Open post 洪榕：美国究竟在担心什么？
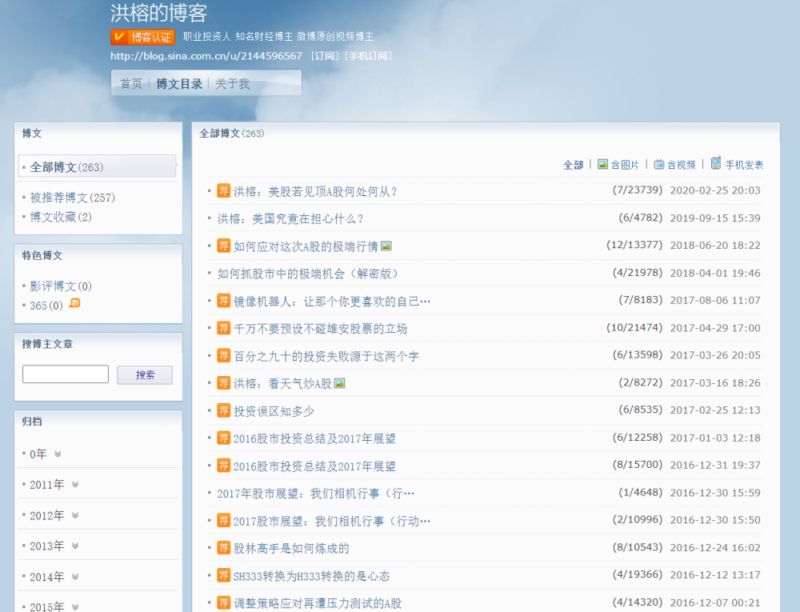This screenshot has width=800, height=612. click(290, 218)
